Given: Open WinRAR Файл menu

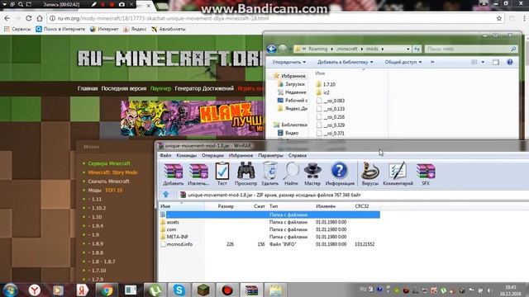Looking at the screenshot, I should coord(165,155).
